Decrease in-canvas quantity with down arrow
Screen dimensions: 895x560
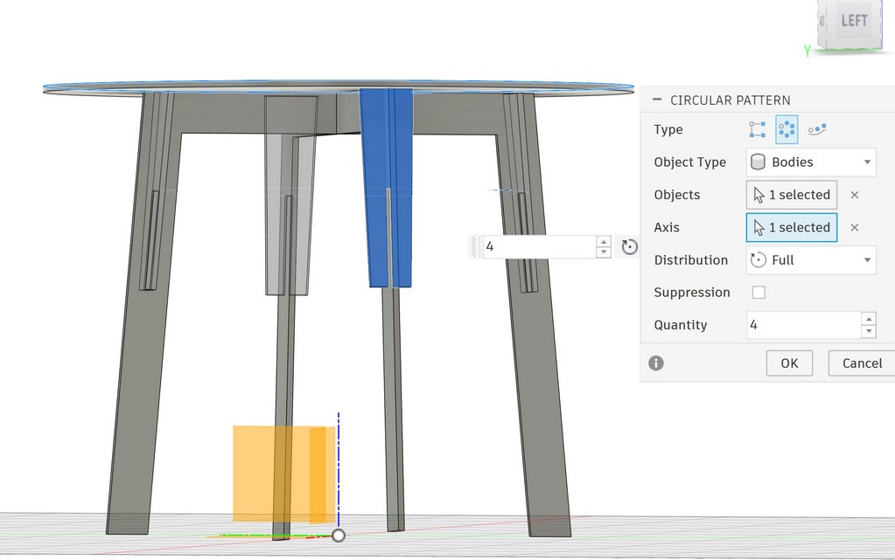pyautogui.click(x=604, y=252)
